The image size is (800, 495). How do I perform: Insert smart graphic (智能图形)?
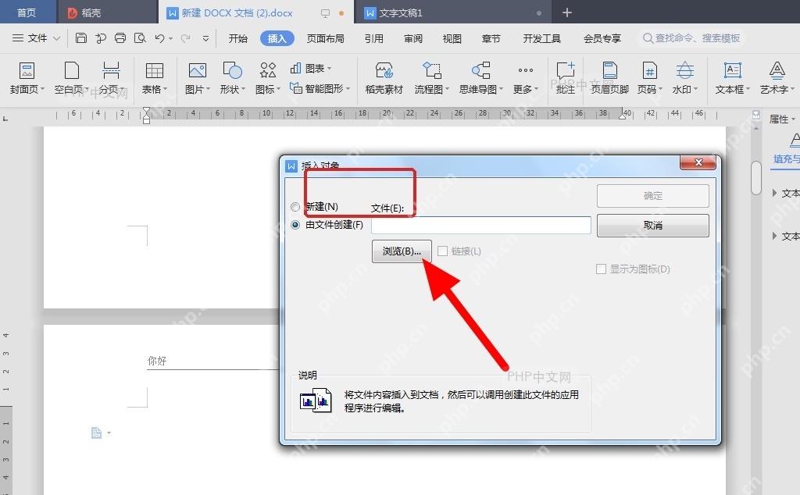click(320, 89)
